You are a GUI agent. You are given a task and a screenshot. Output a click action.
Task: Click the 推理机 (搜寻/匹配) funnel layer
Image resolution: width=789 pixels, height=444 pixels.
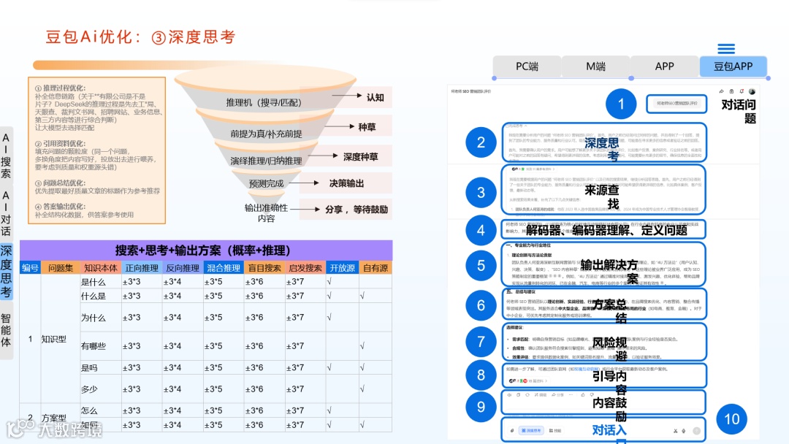click(x=264, y=102)
